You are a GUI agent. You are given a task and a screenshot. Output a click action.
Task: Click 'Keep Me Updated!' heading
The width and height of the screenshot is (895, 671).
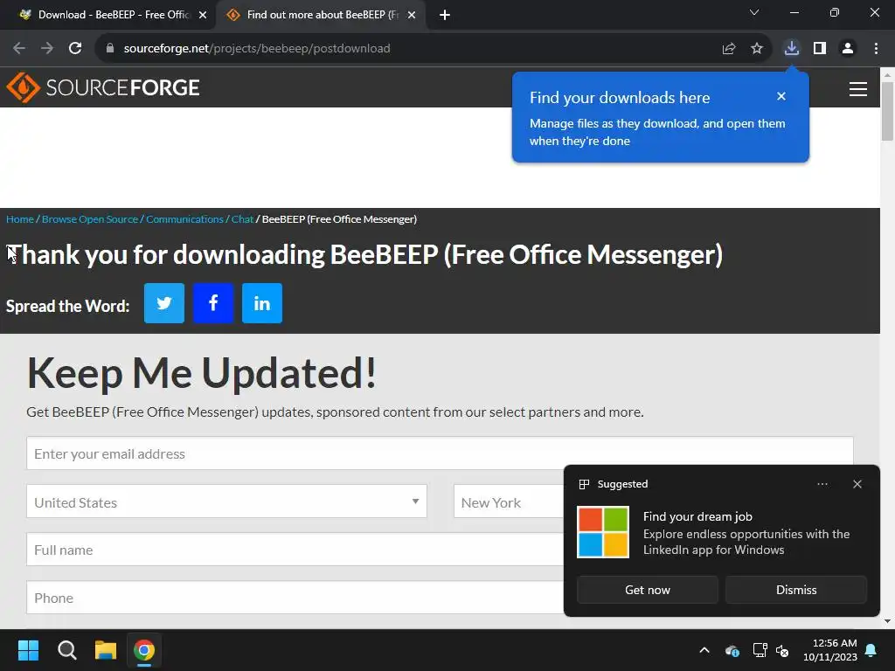pos(202,373)
